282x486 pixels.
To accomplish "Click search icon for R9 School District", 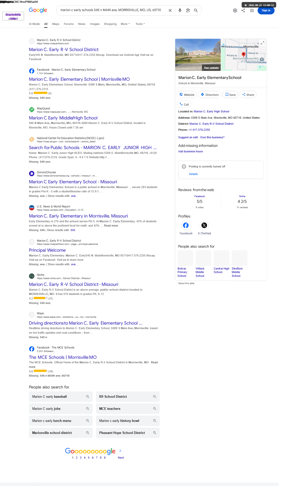I will (155, 396).
